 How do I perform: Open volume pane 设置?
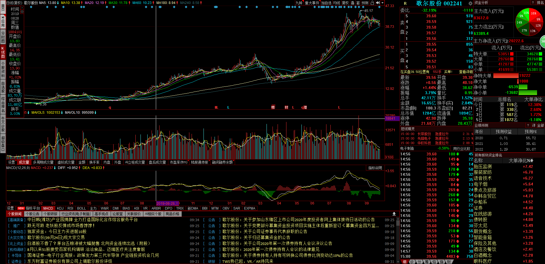pyautogui.click(x=12, y=162)
